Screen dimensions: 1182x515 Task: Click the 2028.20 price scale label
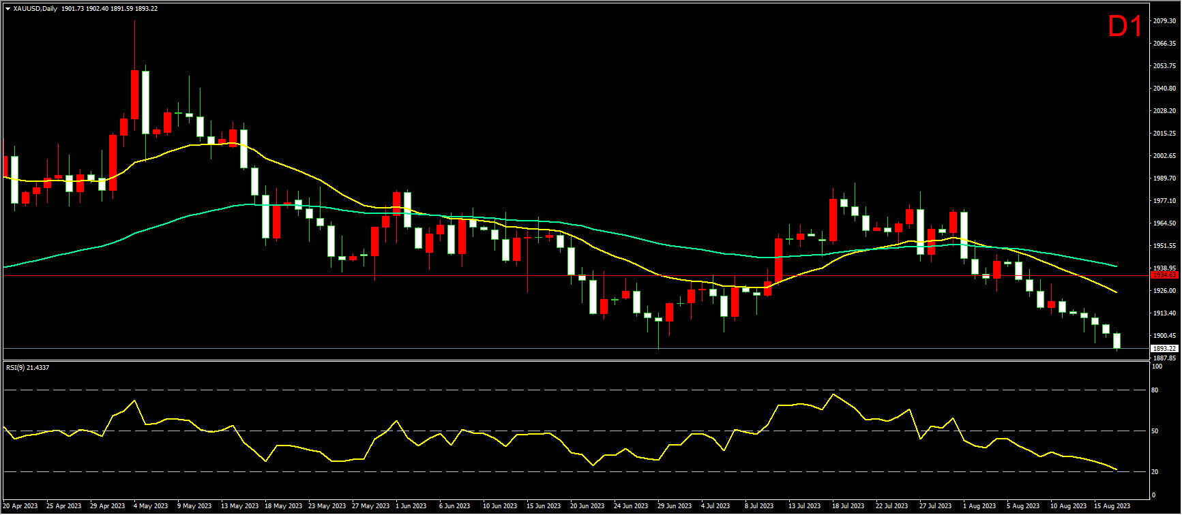[1164, 111]
